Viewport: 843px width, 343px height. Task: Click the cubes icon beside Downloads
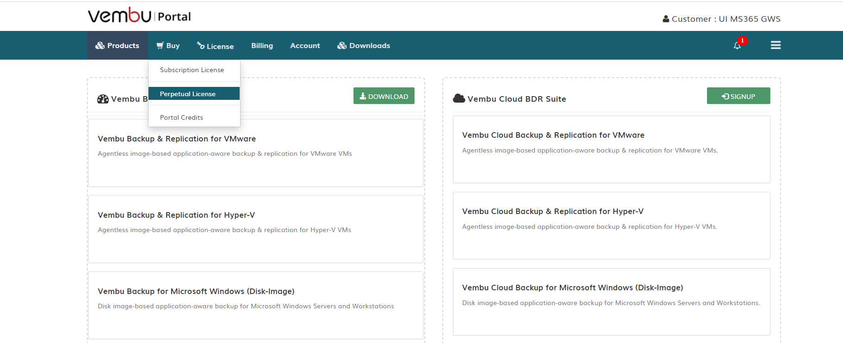click(x=342, y=45)
